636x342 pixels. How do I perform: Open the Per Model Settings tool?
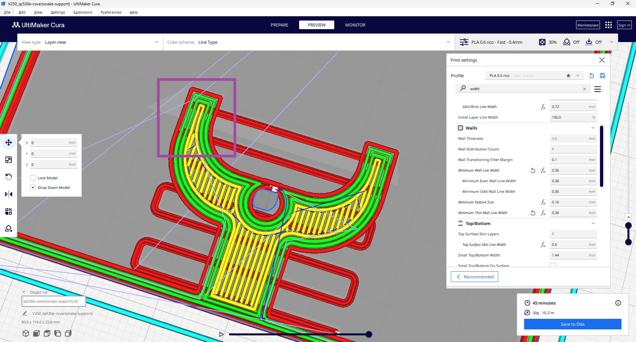coord(9,211)
